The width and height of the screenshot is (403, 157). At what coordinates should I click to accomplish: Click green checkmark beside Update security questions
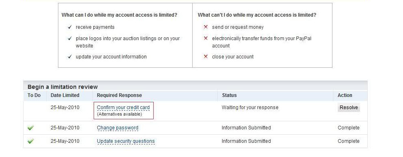pos(30,141)
